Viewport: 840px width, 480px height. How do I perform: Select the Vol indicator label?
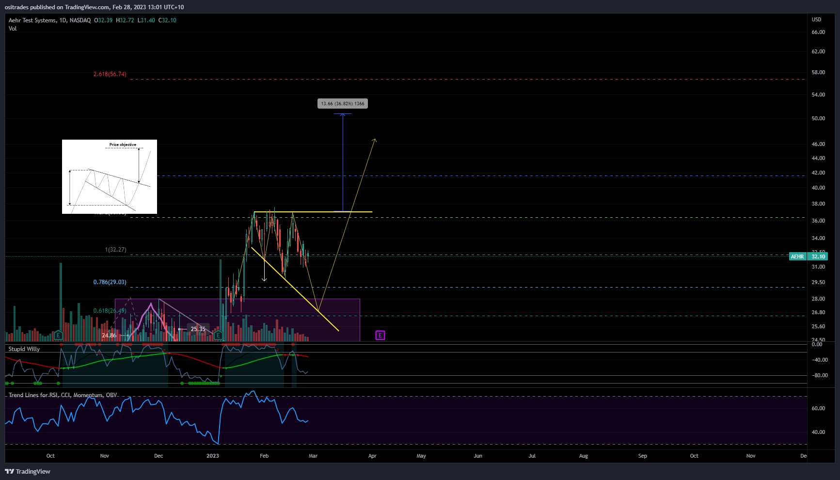[13, 29]
